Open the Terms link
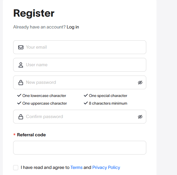 coord(76,167)
